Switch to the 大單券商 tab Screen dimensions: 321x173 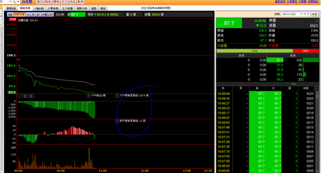[53, 8]
